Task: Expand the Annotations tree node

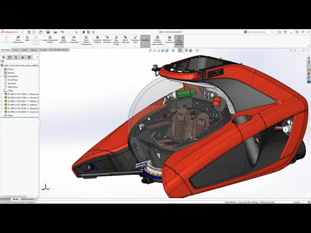Action: point(2,76)
